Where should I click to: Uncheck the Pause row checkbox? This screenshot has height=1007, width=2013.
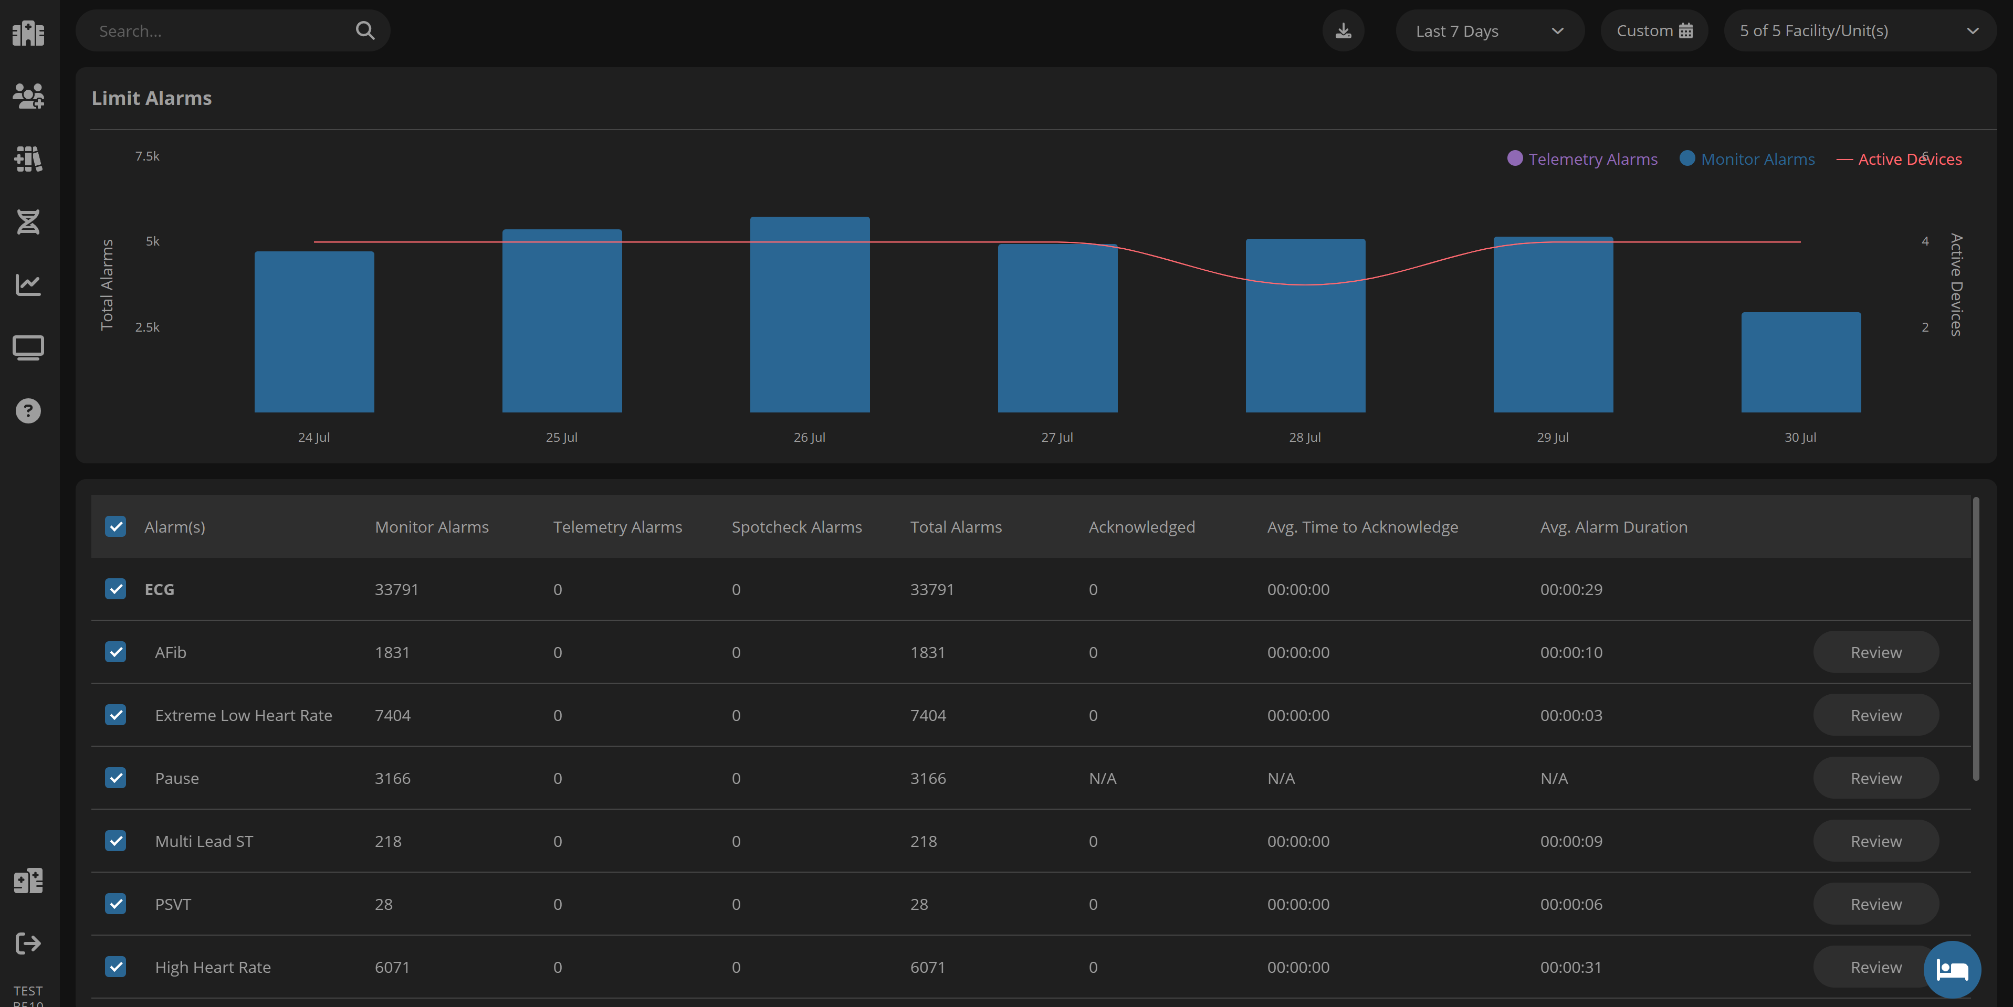coord(116,778)
